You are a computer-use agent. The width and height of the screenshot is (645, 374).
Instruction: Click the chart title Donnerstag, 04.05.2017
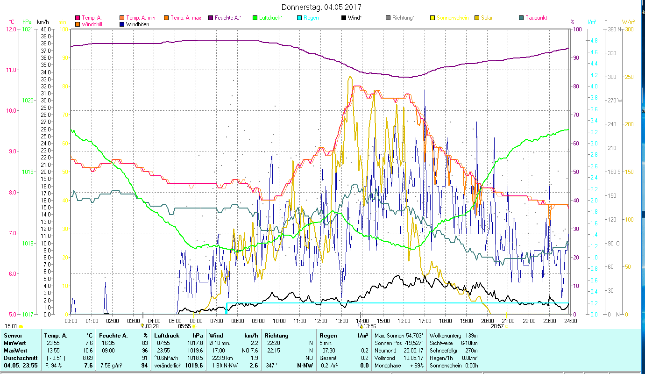pos(322,7)
